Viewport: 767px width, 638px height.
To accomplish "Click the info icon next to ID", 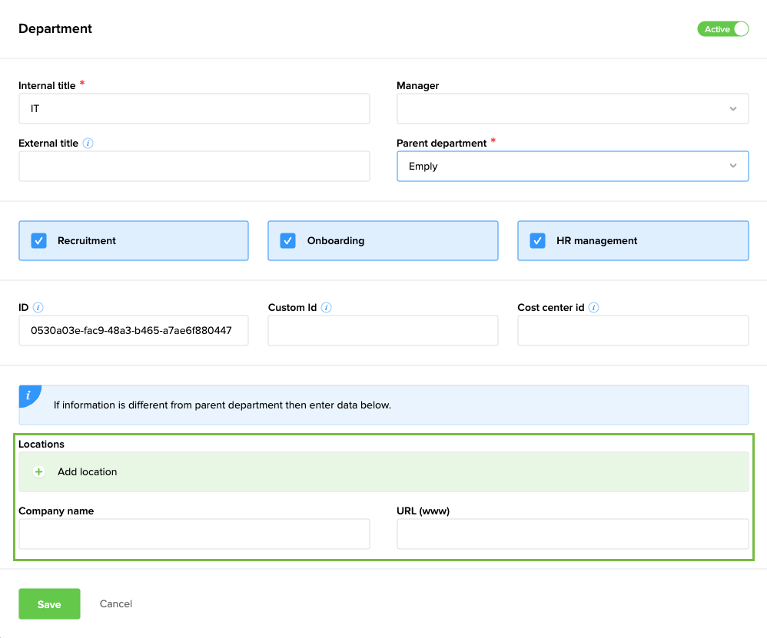I will coord(38,308).
